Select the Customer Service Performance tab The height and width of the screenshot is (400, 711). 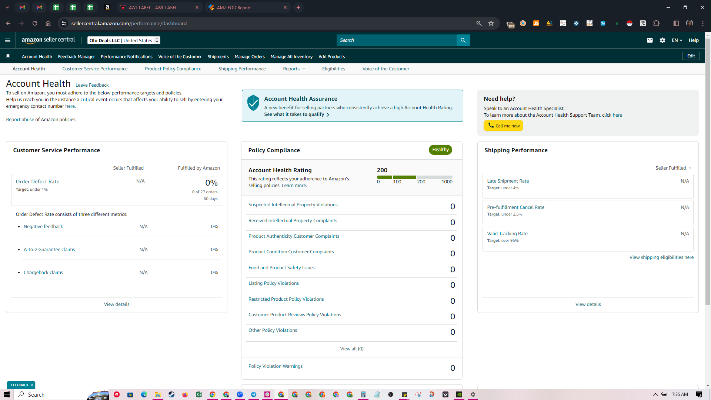(95, 69)
